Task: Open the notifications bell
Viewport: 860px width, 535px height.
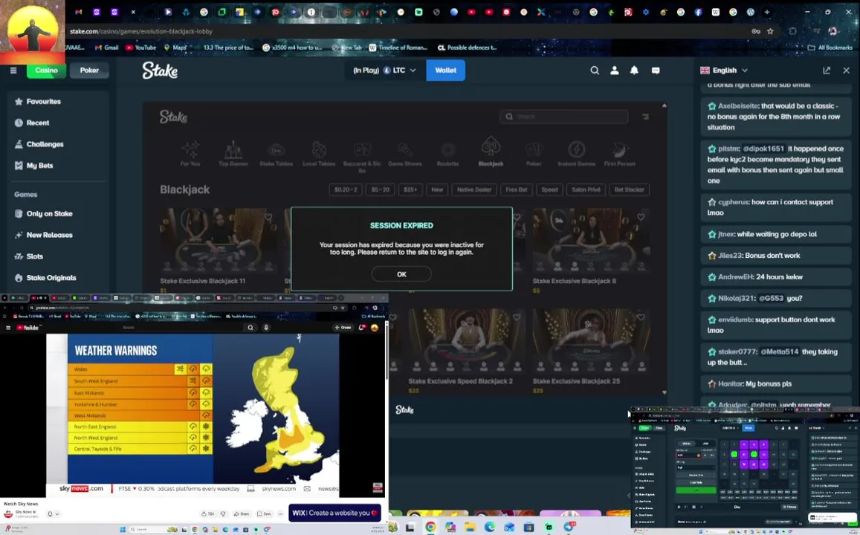Action: [634, 70]
